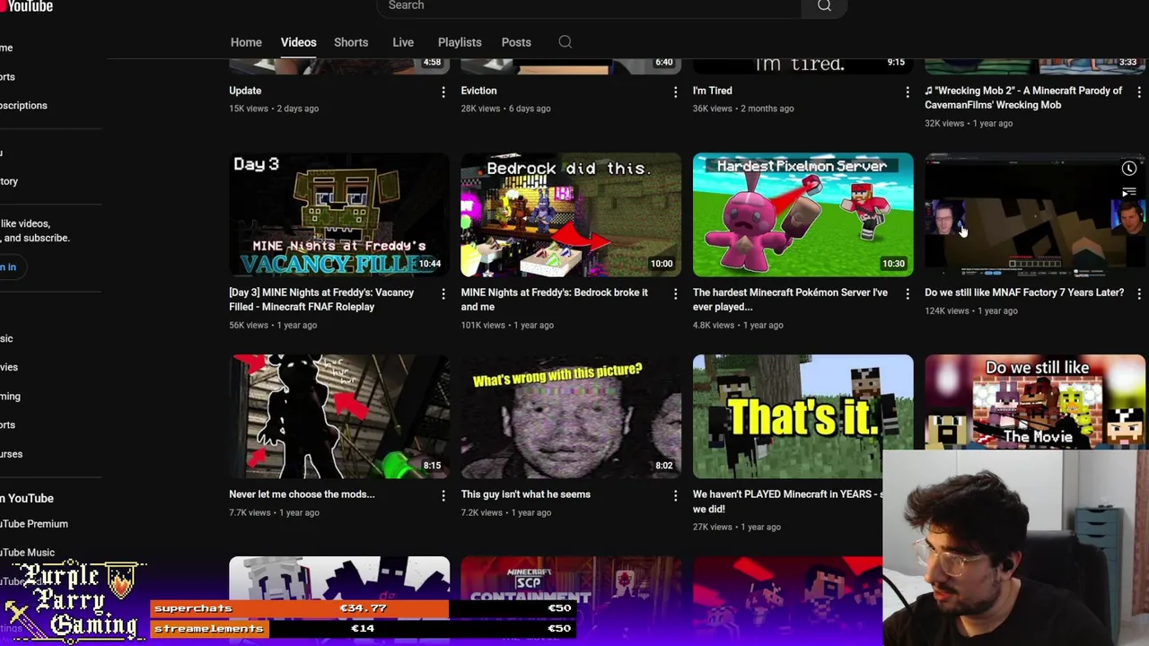Open the Day 3 Vacancy Filled thumbnail

point(339,214)
